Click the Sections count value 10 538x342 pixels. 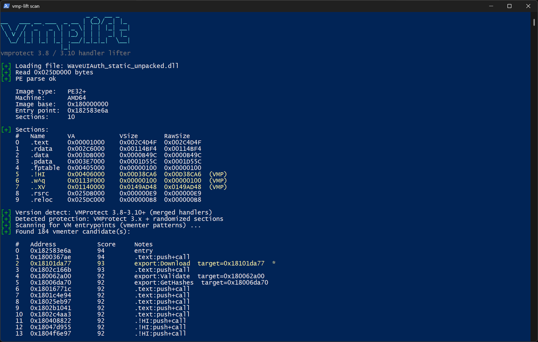coord(71,117)
